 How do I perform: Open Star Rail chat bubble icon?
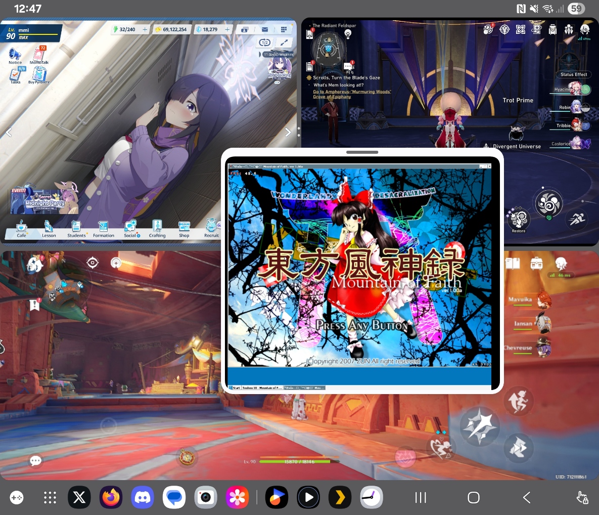click(x=348, y=66)
